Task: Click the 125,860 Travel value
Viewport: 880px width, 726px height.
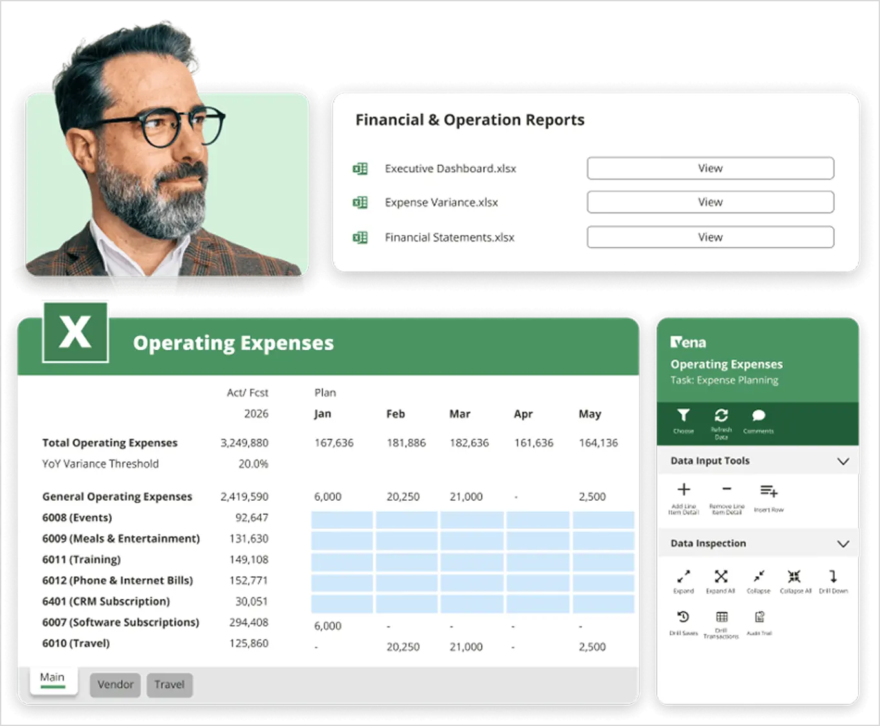Action: [249, 643]
